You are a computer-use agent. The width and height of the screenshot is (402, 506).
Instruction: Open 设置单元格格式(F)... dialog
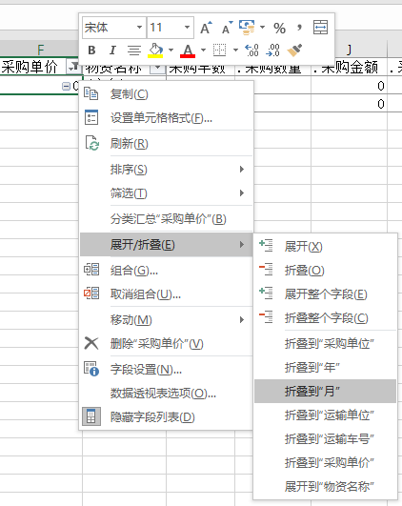166,118
